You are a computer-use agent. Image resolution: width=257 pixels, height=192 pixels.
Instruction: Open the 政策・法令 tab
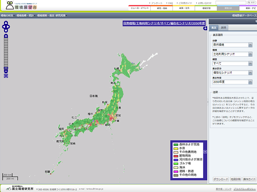point(184,8)
